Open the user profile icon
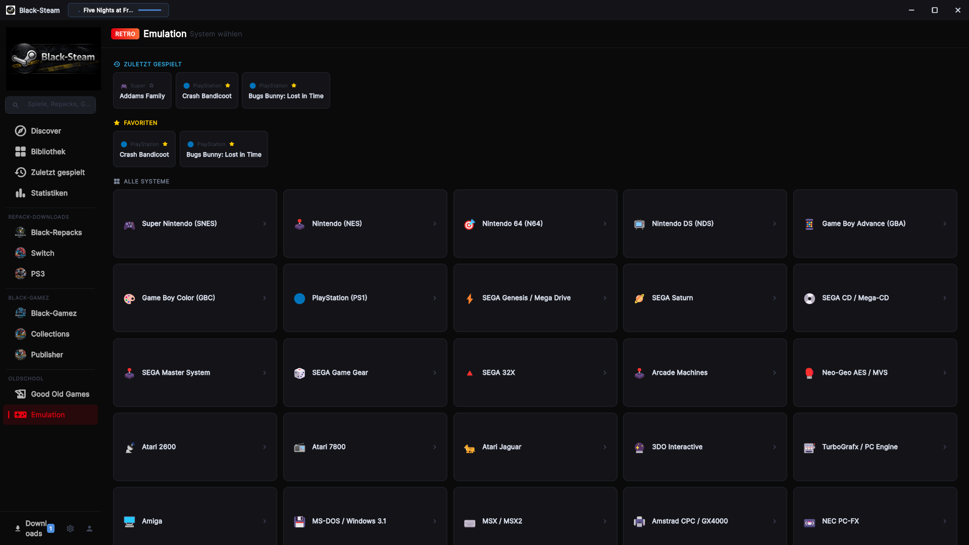 click(x=89, y=528)
